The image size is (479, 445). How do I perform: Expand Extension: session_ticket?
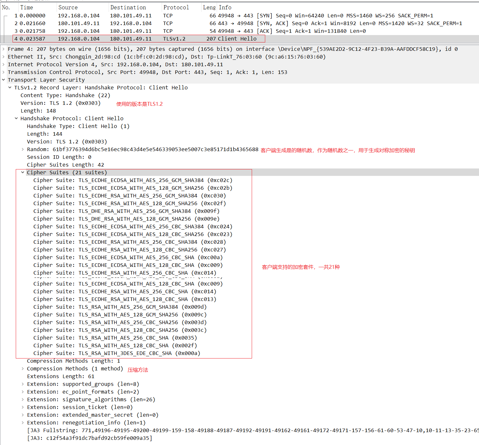click(x=23, y=407)
